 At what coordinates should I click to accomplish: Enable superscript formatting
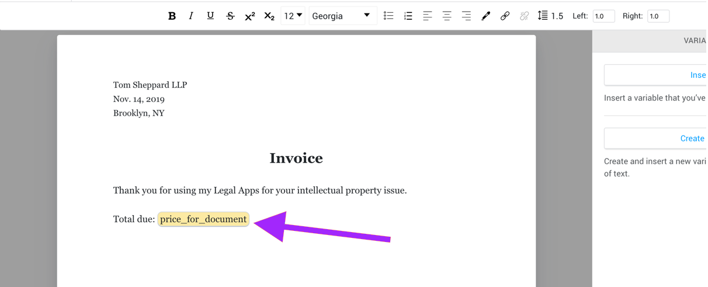[249, 16]
